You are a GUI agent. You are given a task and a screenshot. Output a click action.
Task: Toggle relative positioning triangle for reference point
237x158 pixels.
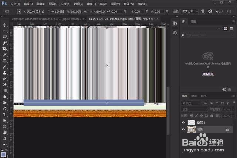click(x=43, y=11)
